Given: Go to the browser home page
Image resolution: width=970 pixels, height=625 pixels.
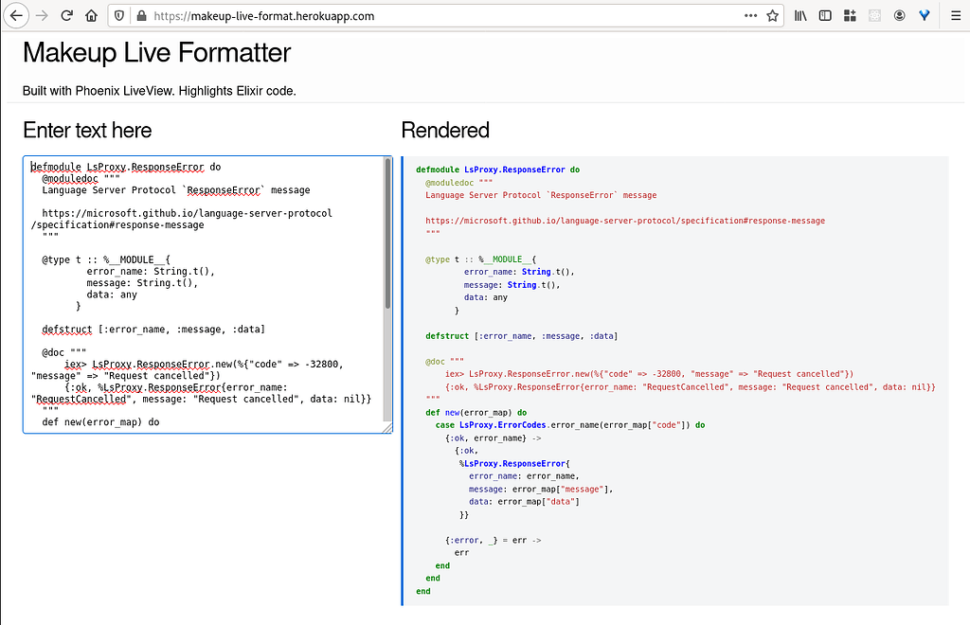Looking at the screenshot, I should pos(90,15).
